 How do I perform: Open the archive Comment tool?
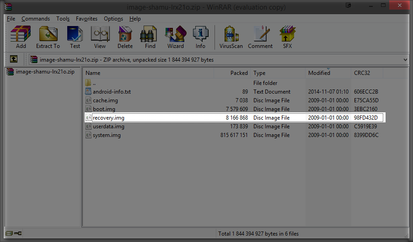pos(260,37)
